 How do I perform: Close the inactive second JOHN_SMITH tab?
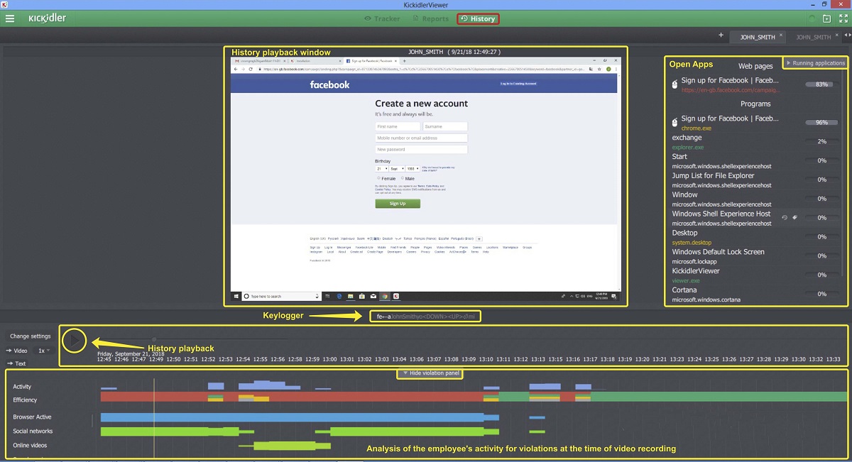(x=837, y=35)
